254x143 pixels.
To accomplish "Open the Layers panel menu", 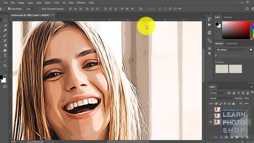I will tap(252, 87).
